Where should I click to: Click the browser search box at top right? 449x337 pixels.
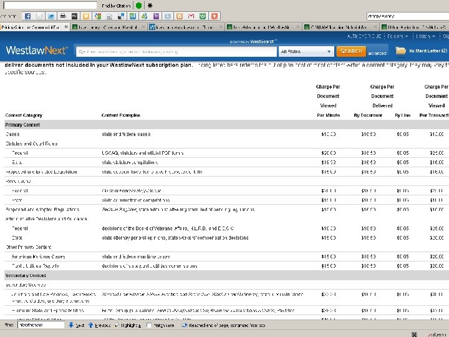(408, 16)
